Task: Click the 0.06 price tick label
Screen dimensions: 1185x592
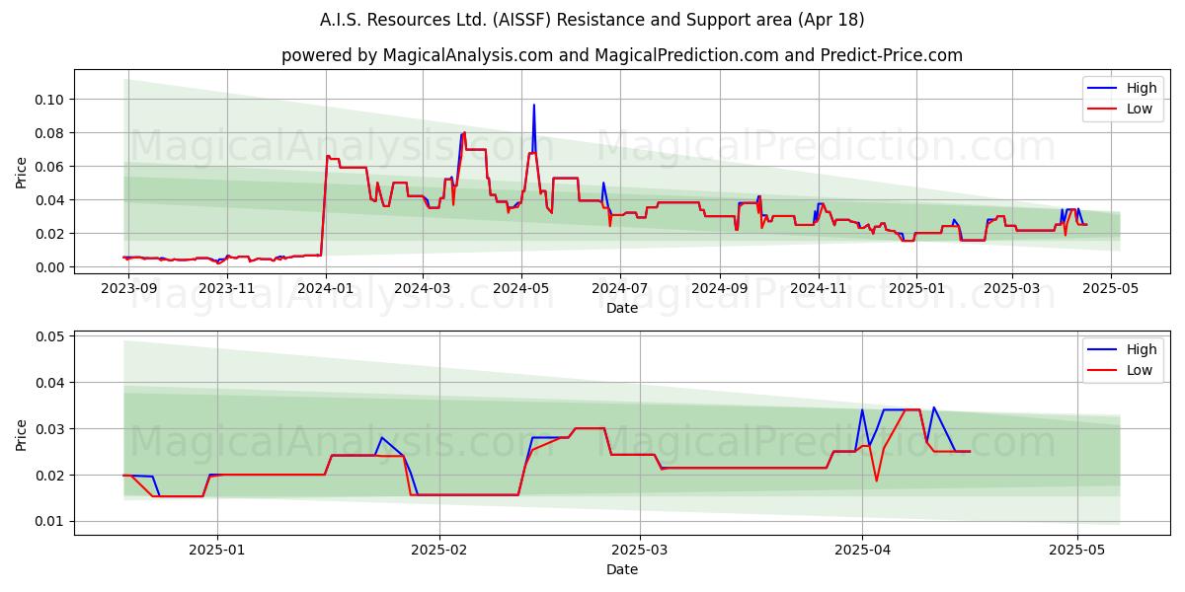Action: click(x=49, y=167)
